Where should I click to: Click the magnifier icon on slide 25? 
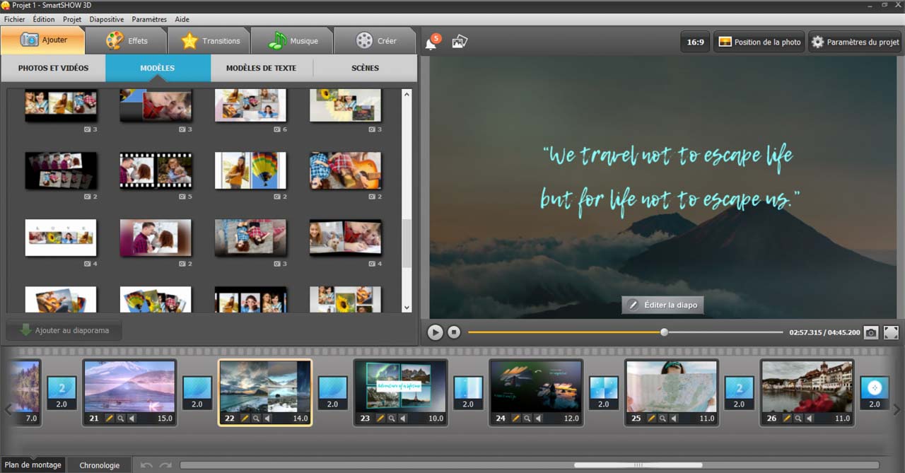click(x=662, y=419)
